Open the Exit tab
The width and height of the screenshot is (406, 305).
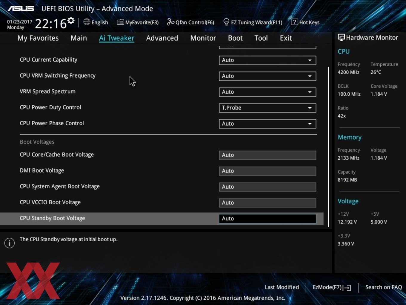pos(286,38)
